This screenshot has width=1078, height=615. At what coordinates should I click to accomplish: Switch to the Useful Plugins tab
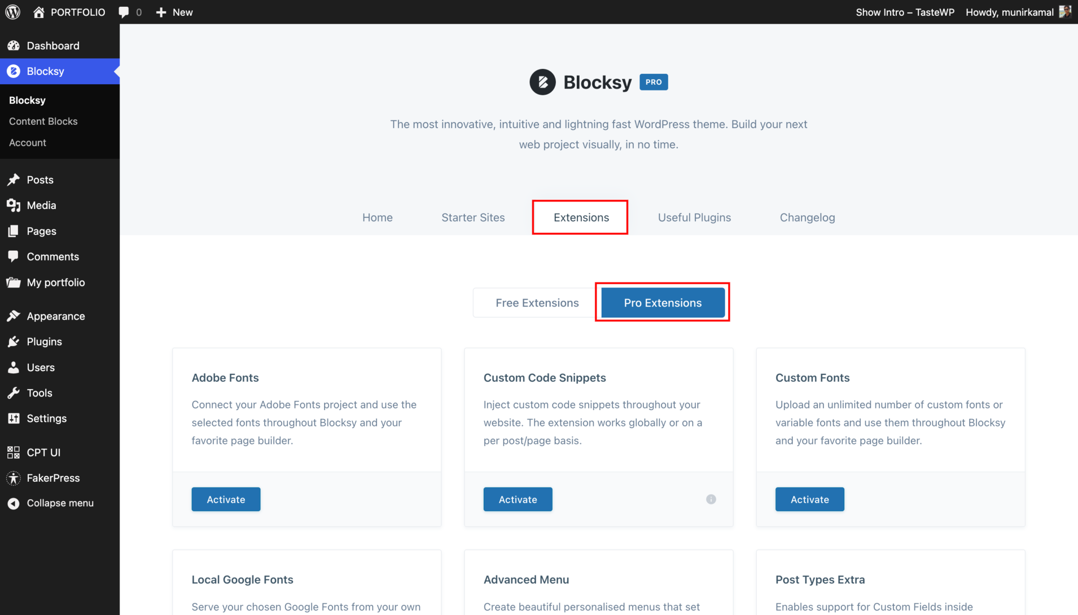click(x=694, y=217)
